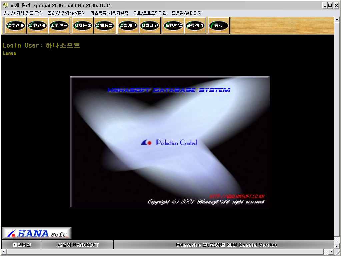Open the 조회/원장/현황/통계 menu
The image size is (341, 256).
[x=67, y=13]
